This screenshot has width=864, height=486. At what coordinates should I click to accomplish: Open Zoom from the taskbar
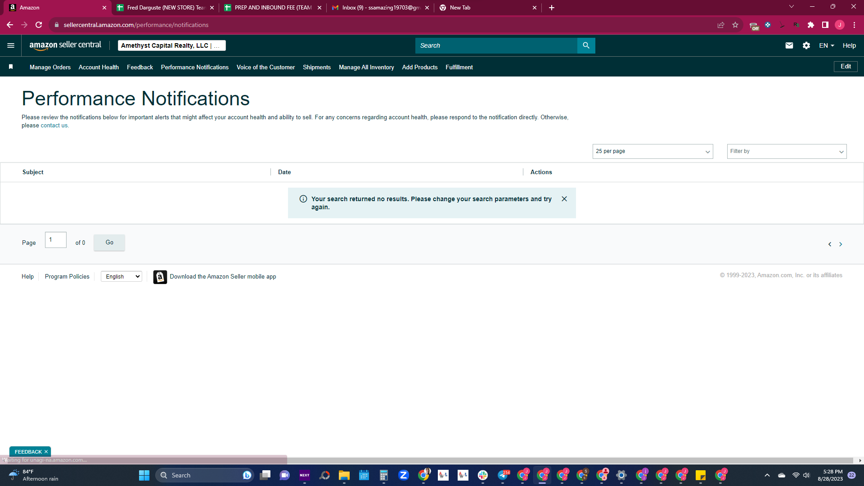(x=404, y=475)
